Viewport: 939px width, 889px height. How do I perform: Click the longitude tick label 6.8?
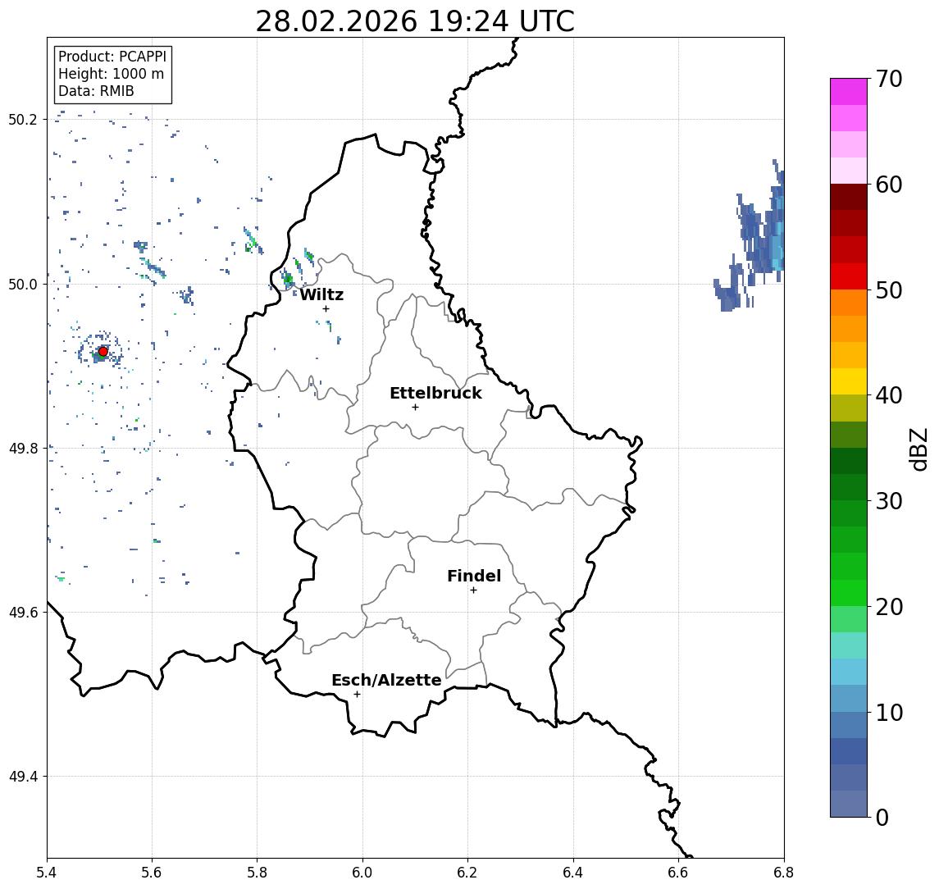click(784, 873)
